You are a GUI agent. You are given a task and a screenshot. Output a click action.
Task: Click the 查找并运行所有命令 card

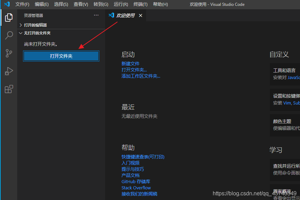click(285, 169)
